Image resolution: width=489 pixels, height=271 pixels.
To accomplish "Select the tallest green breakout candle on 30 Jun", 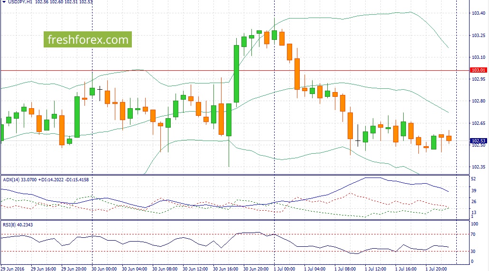I will (236, 74).
